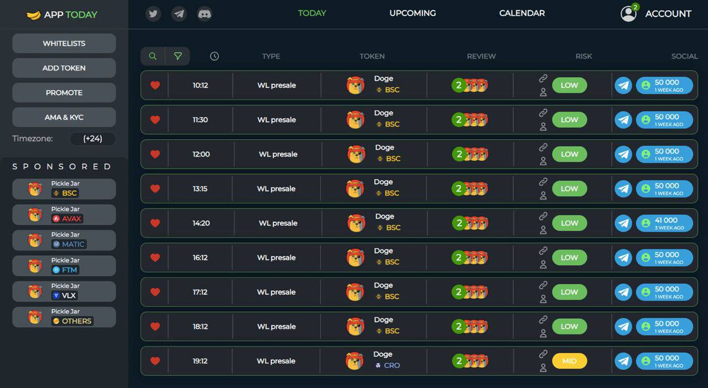
Task: Click 50 000 members pill in 19:12 row
Action: (664, 361)
